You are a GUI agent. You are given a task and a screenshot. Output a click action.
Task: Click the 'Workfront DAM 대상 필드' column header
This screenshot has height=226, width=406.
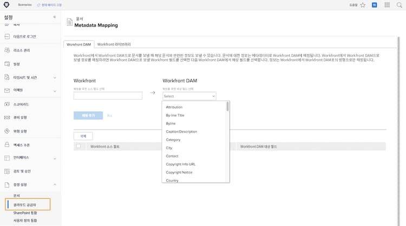259,147
